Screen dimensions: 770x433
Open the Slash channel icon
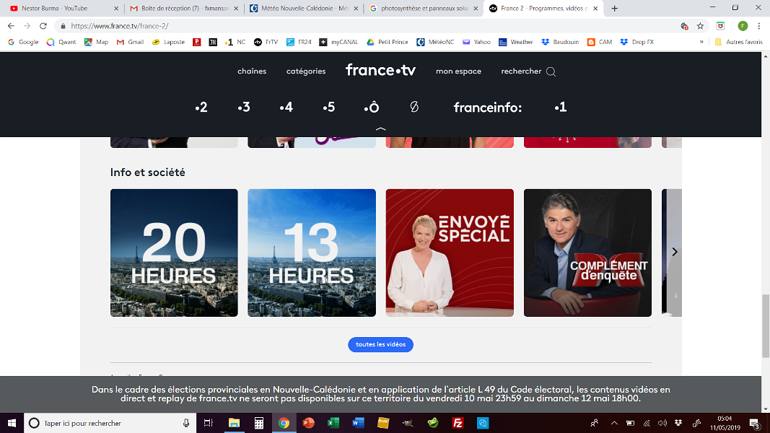pos(414,107)
